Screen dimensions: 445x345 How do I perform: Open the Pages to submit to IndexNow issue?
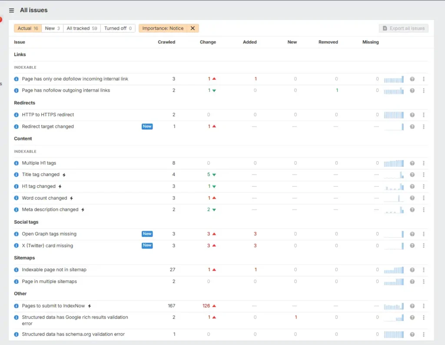[53, 306]
